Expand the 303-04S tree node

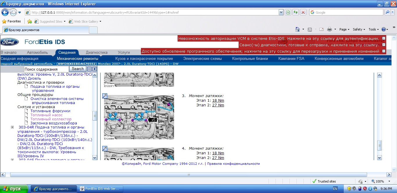point(12,160)
